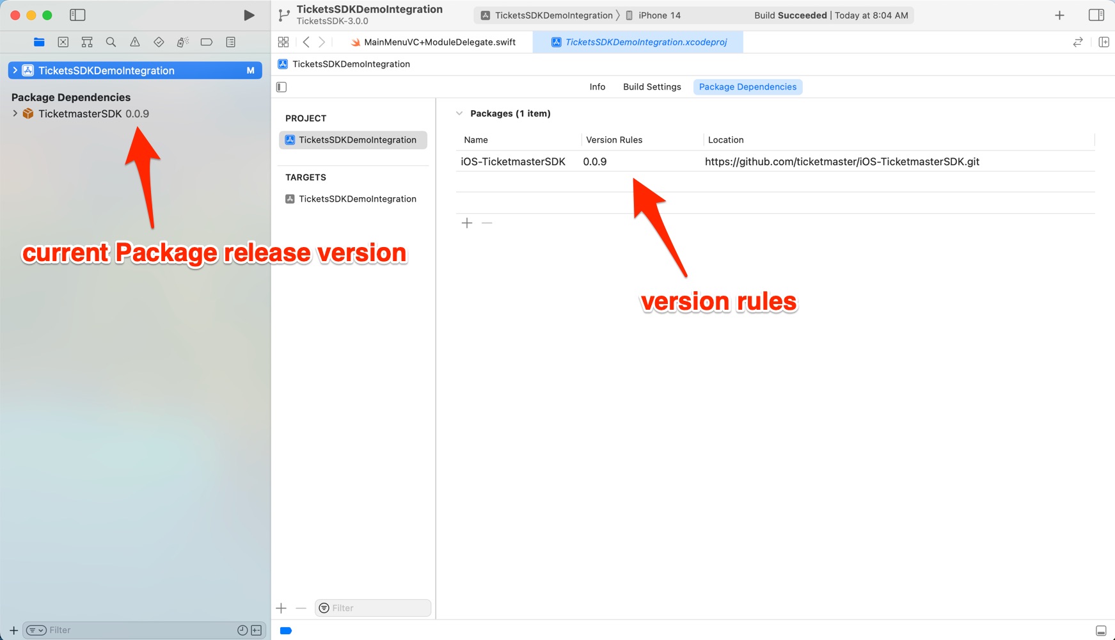Collapse the Packages (1 item) section

pos(459,113)
